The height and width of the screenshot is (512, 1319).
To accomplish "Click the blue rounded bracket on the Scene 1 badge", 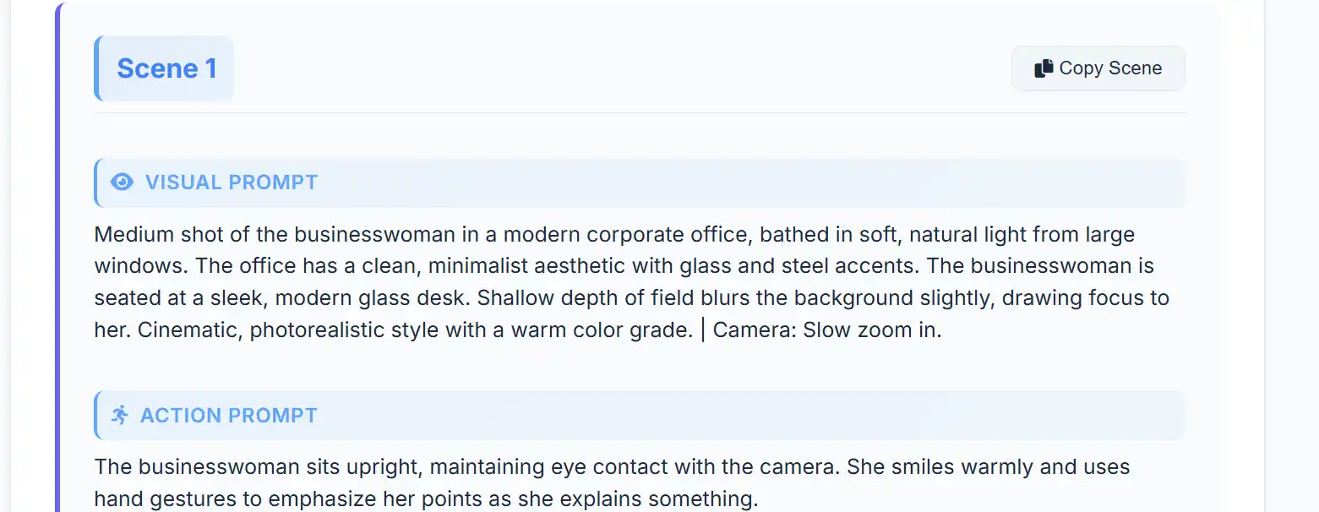I will click(99, 68).
